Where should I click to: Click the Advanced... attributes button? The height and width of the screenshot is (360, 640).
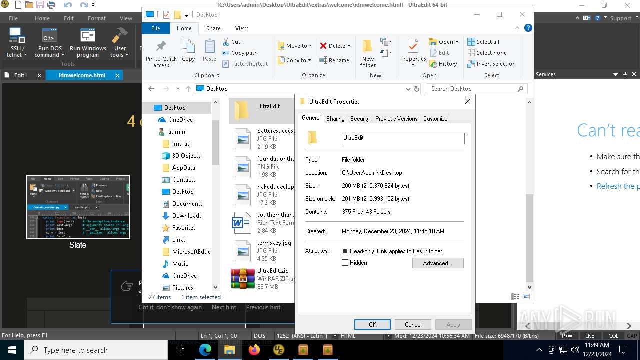(438, 263)
